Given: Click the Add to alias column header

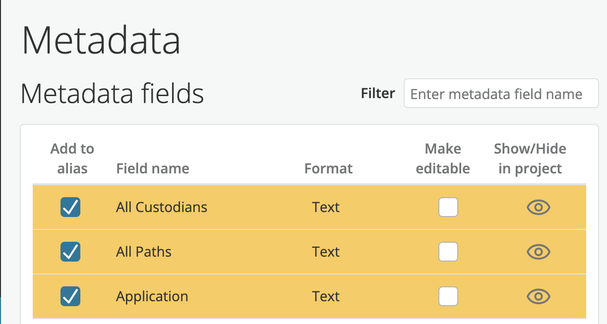Looking at the screenshot, I should [72, 159].
